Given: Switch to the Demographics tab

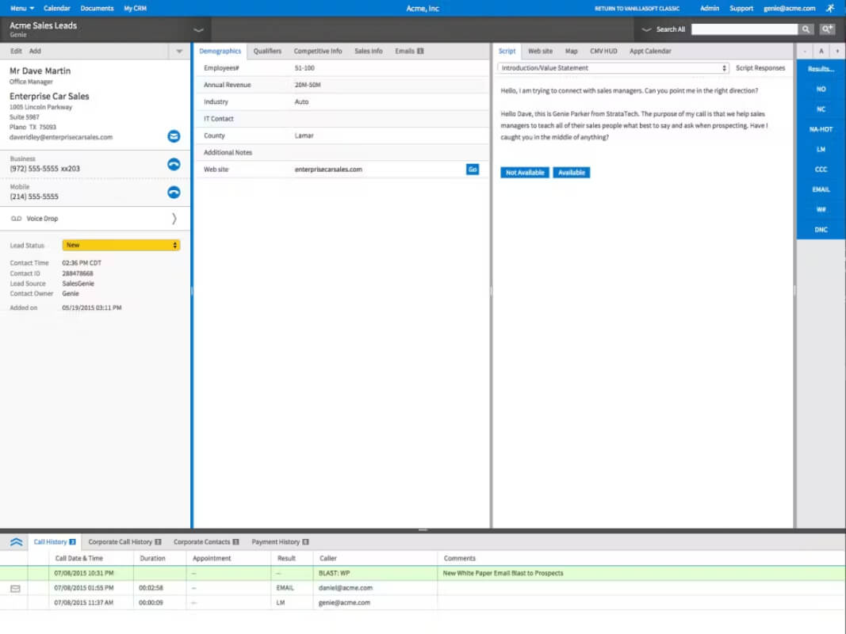Looking at the screenshot, I should coord(220,52).
